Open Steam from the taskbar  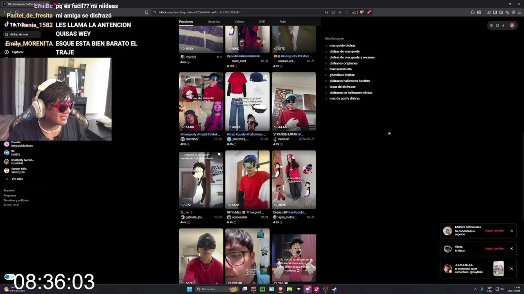click(334, 289)
